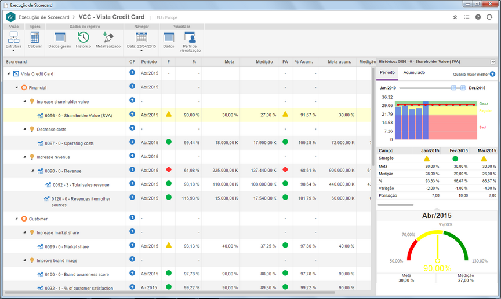Image resolution: width=501 pixels, height=299 pixels.
Task: Click the right date range slider handle
Action: [x=463, y=88]
